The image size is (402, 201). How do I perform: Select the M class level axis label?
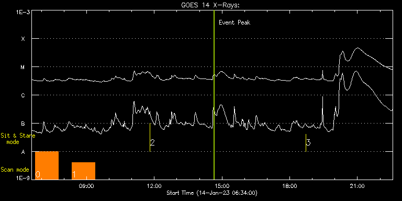click(23, 67)
